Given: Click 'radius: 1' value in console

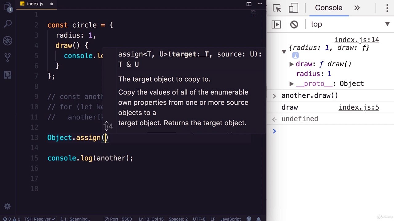Looking at the screenshot, I should tap(313, 74).
